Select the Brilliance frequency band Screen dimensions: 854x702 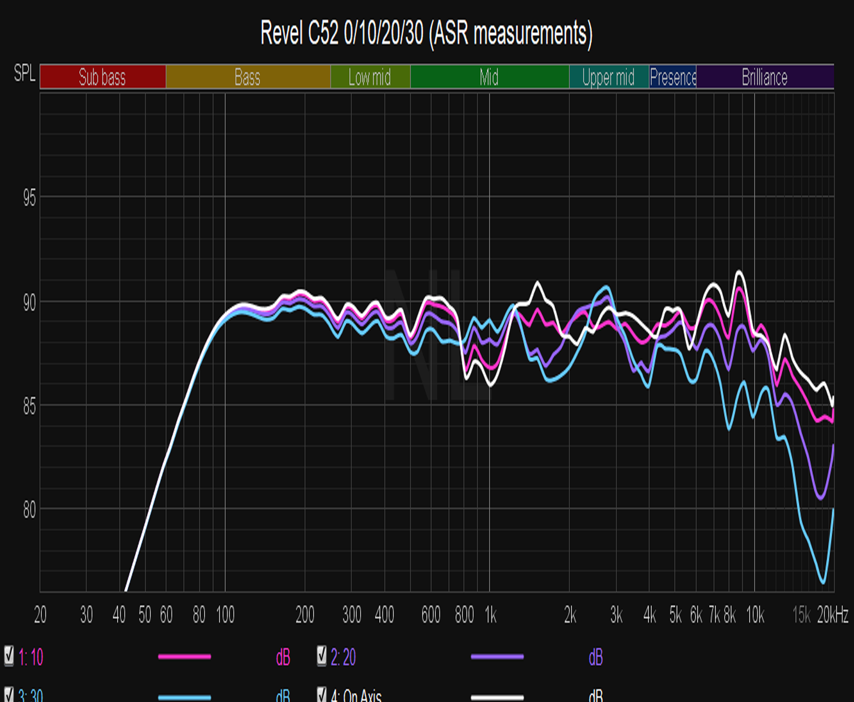(x=765, y=77)
